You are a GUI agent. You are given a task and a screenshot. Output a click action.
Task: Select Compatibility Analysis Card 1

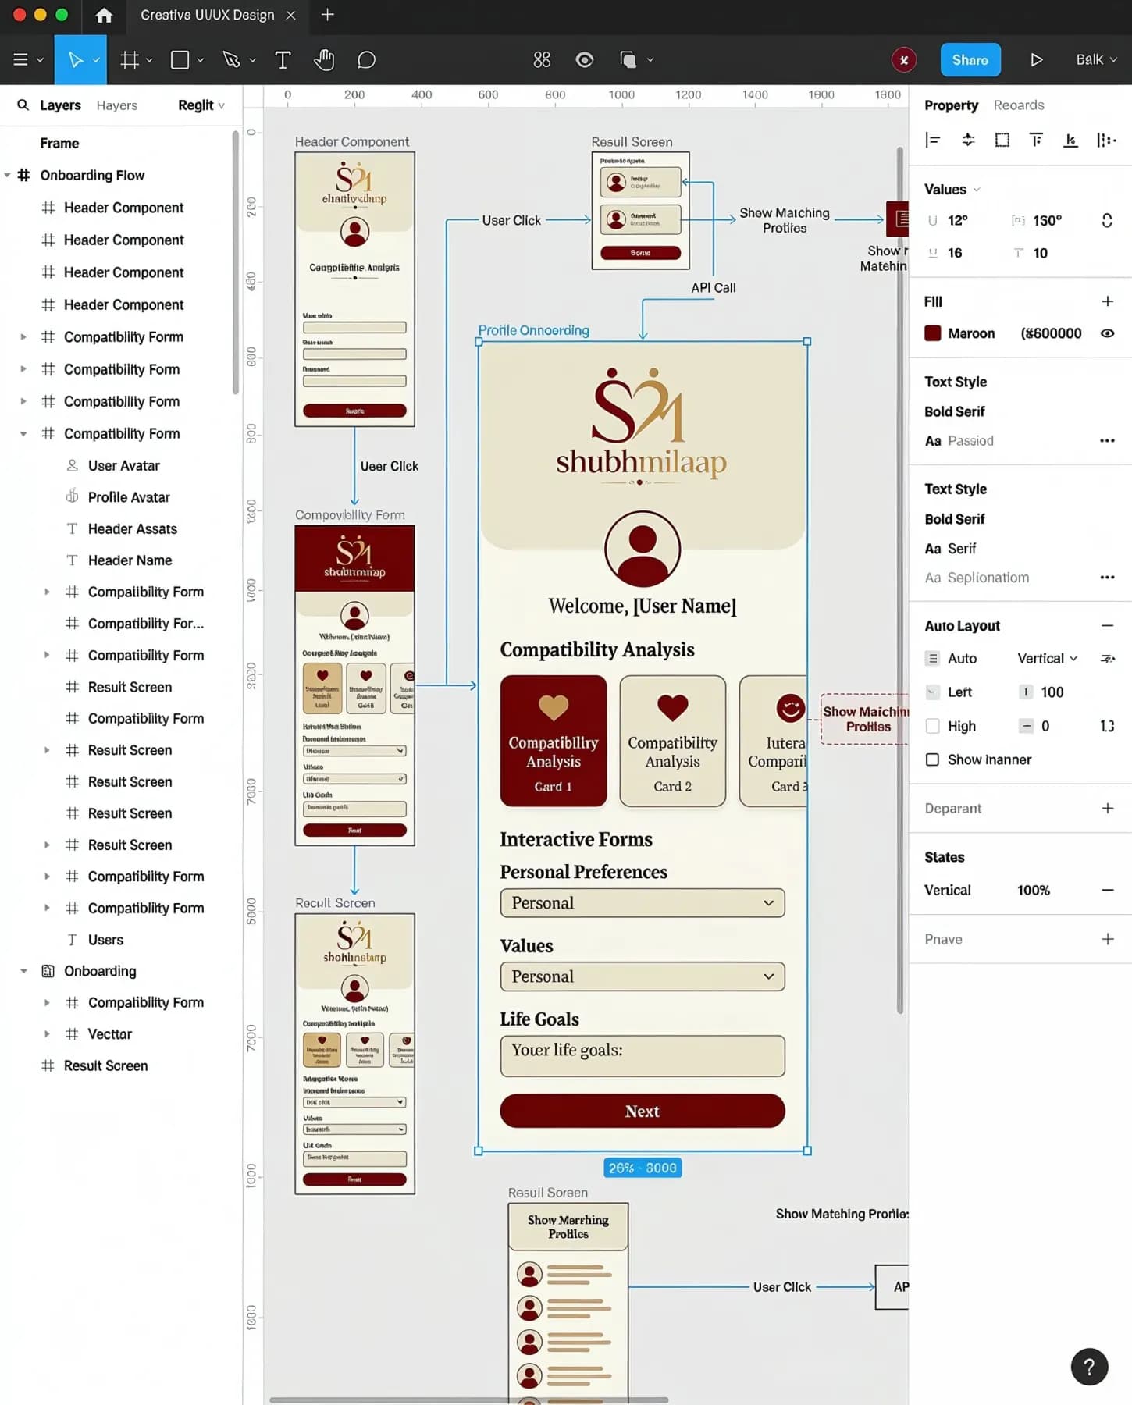point(554,741)
